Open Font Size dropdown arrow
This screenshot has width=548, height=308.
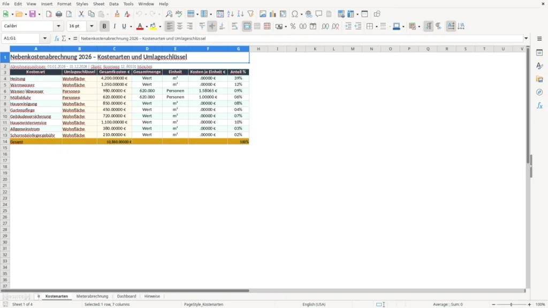point(92,26)
